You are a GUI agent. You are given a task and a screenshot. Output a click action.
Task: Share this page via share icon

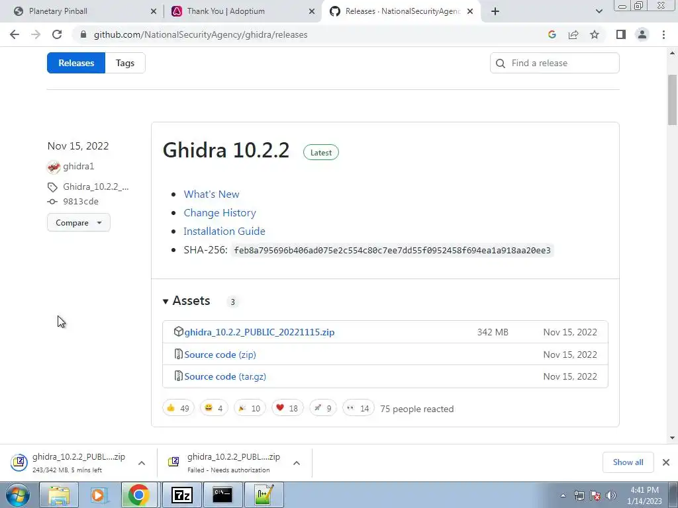tap(573, 34)
